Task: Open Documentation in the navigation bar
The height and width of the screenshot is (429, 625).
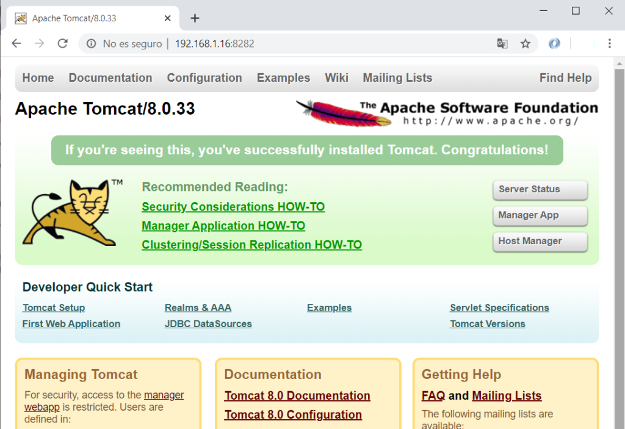Action: [x=110, y=78]
